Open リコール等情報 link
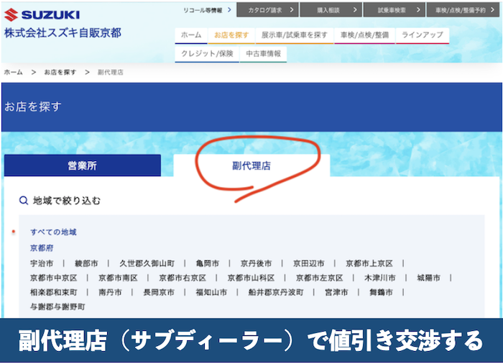 point(207,10)
